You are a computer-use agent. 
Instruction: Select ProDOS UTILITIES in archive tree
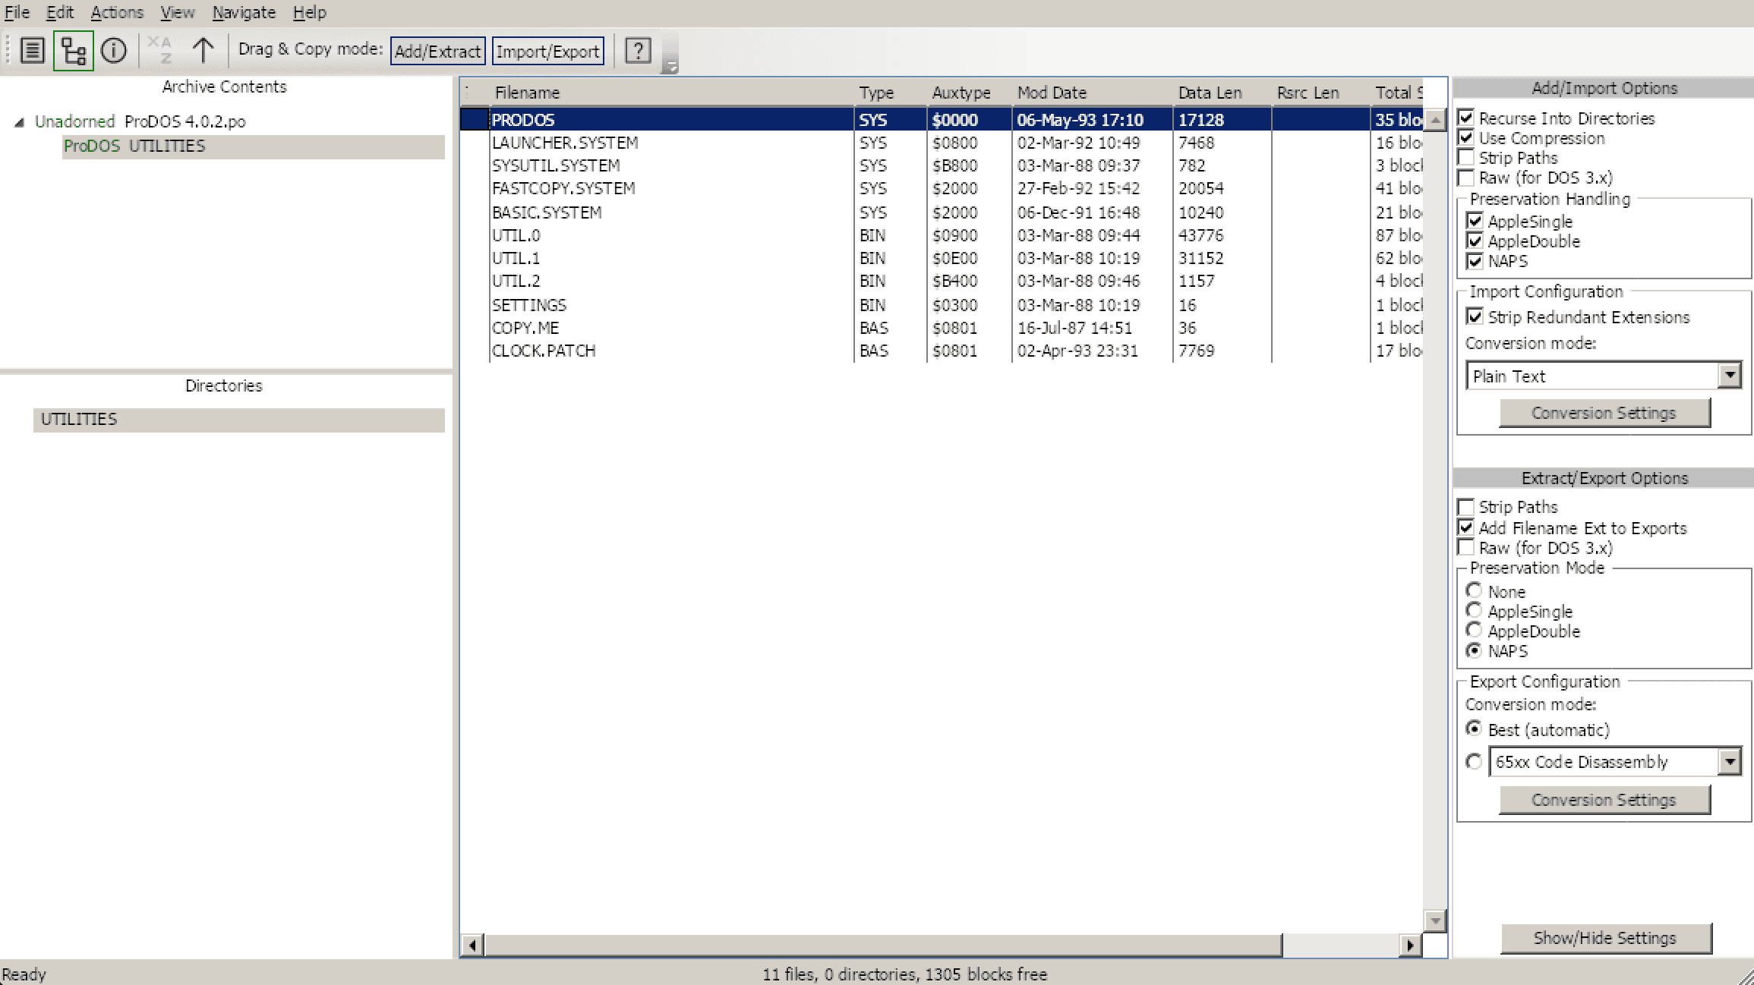pos(254,146)
